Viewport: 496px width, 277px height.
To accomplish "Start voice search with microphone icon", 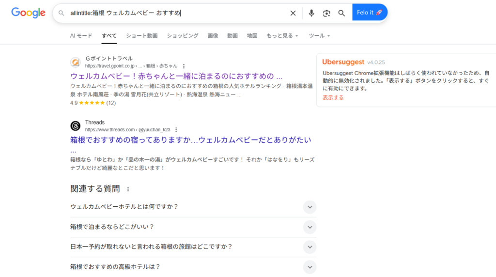I will click(311, 13).
